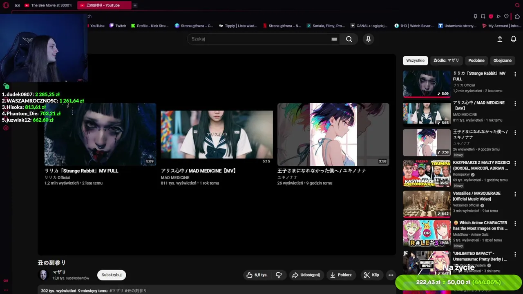523x294 pixels.
Task: Open options menu for Which Anime CHARACTER video
Action: [515, 224]
